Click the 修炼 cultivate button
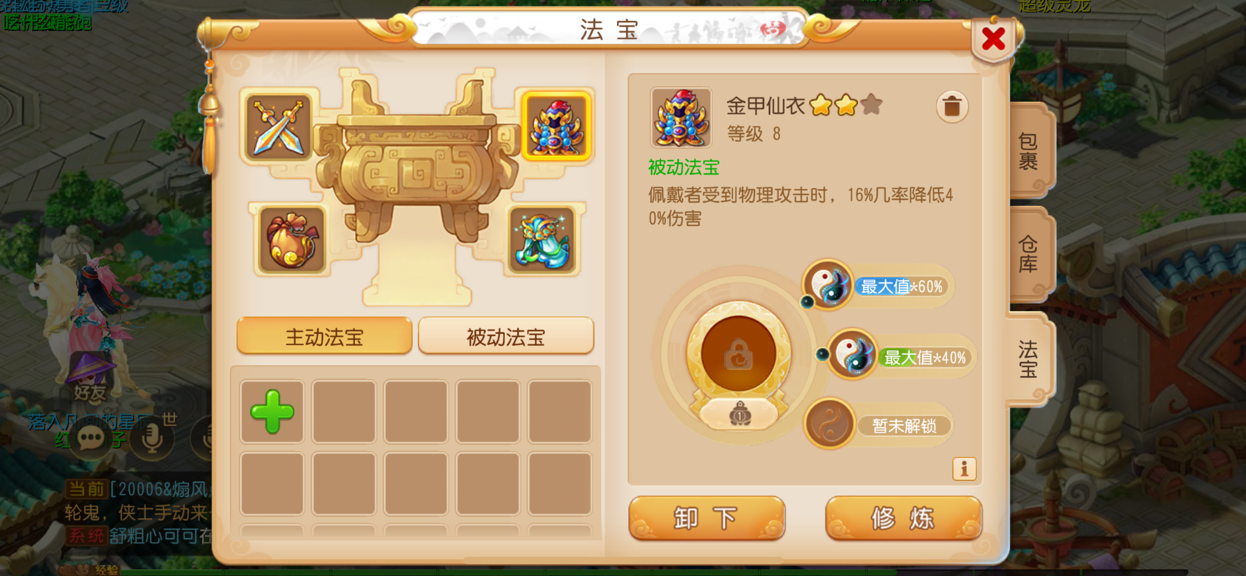 tap(903, 518)
